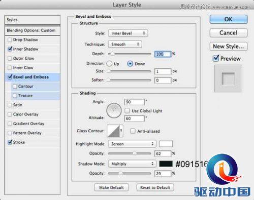Click the Soften slider track
The image size is (254, 200).
click(x=130, y=80)
